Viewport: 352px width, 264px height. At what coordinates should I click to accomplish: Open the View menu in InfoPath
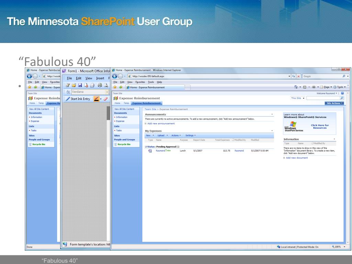[89, 78]
